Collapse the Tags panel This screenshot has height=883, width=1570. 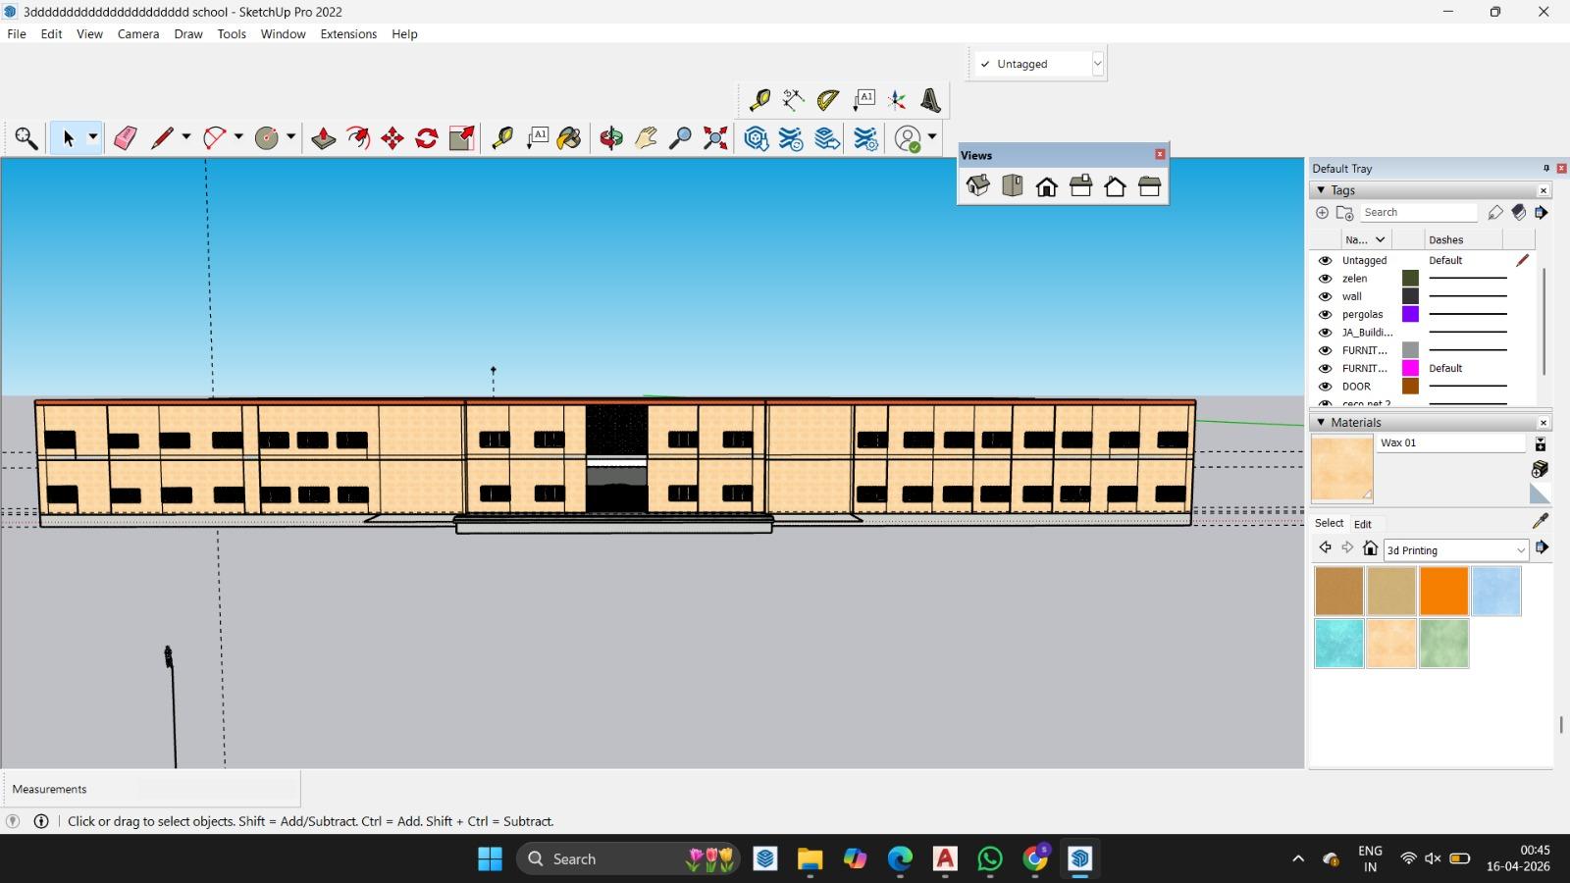(x=1322, y=190)
